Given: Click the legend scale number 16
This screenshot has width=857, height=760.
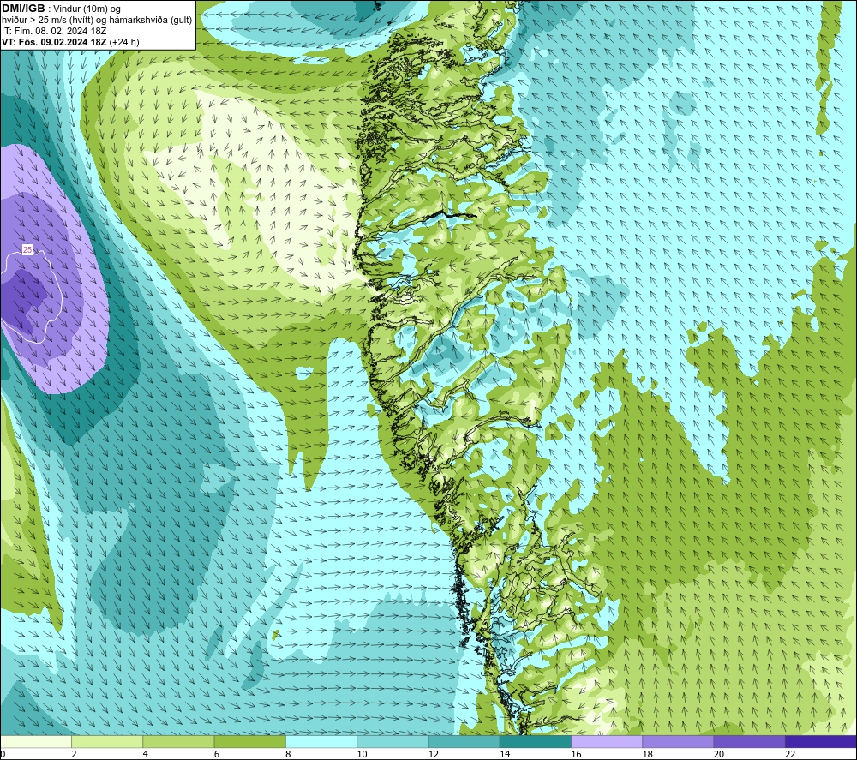Looking at the screenshot, I should click(576, 754).
